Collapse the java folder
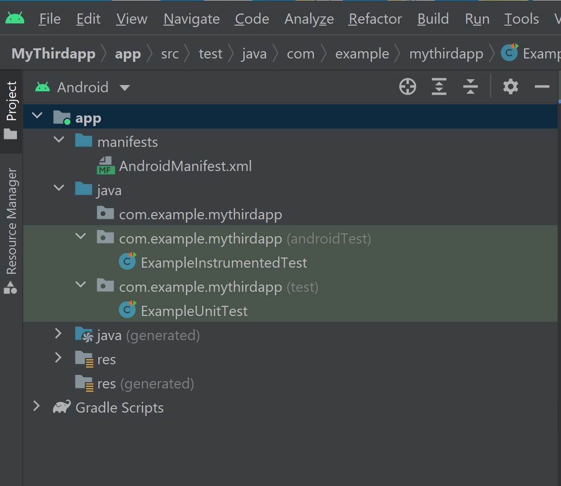The image size is (561, 486). coord(59,188)
